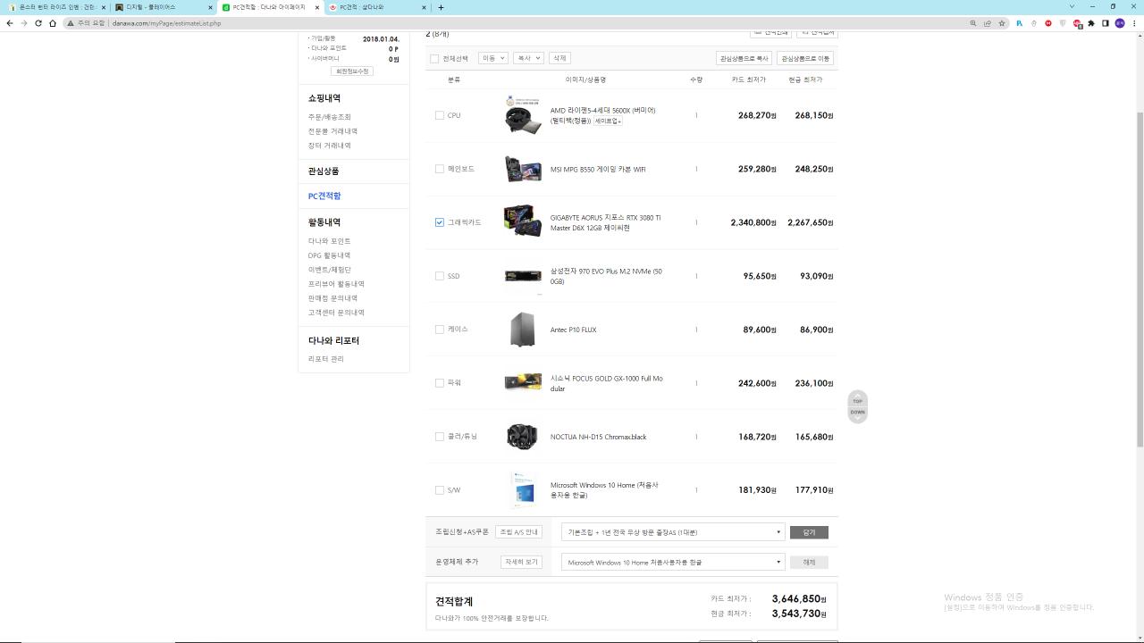
Task: Open 다나와 포인트 in the sidebar
Action: pos(330,241)
